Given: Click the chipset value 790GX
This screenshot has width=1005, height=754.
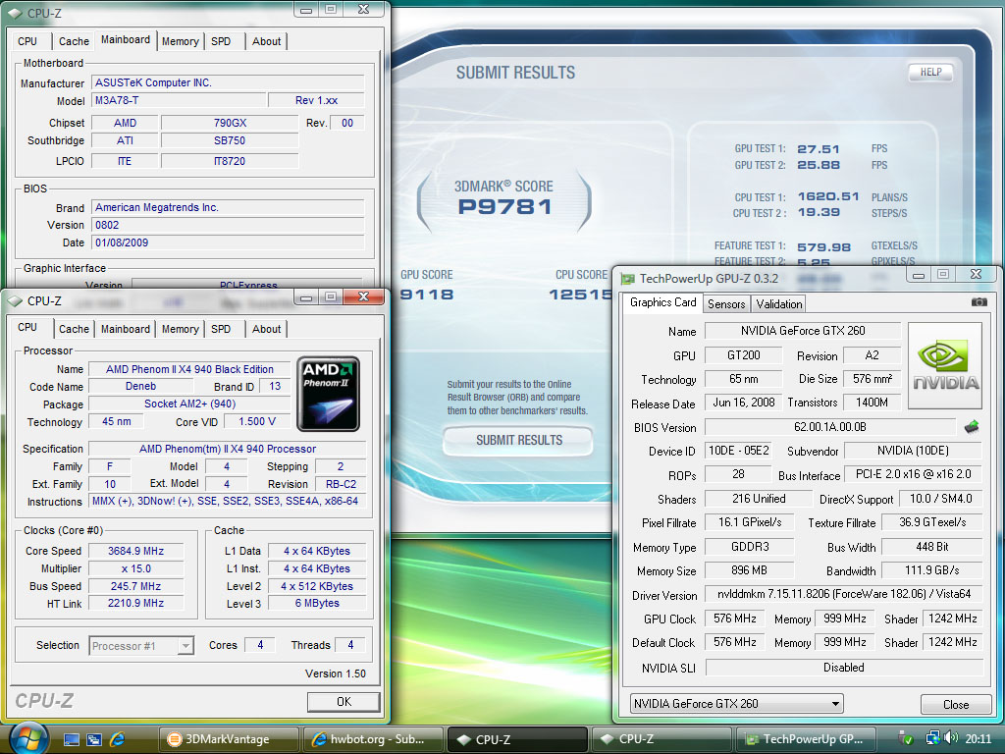Looking at the screenshot, I should [x=230, y=123].
